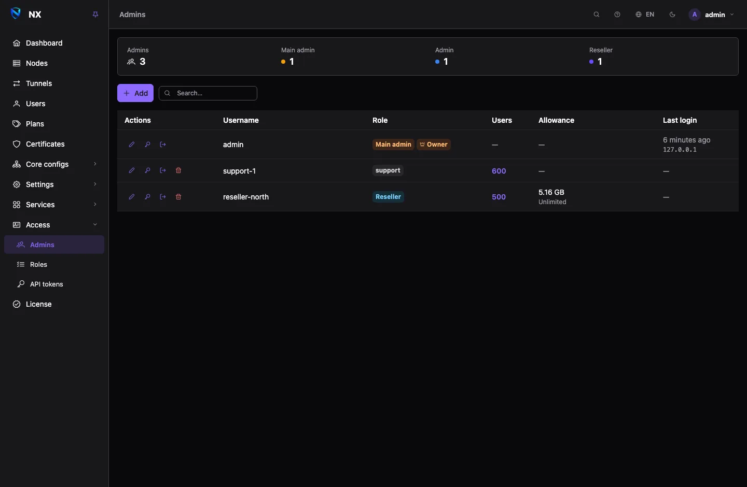747x487 pixels.
Task: Open the help question-mark icon
Action: [617, 15]
